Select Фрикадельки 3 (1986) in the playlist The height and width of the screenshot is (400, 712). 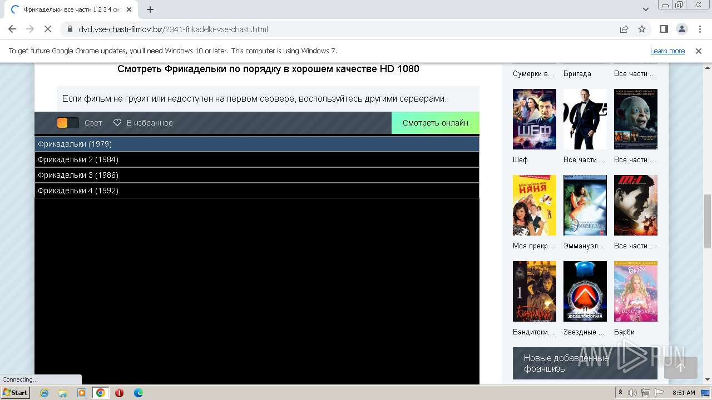(x=257, y=175)
